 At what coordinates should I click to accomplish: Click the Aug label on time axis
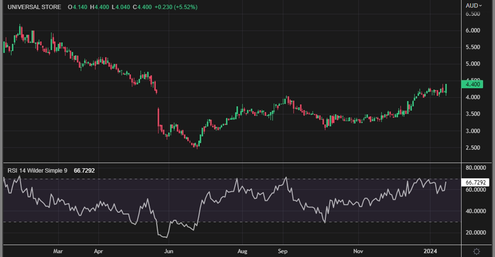(x=242, y=251)
